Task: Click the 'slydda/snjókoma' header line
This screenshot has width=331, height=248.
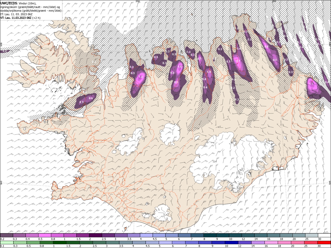Action: [x=31, y=11]
